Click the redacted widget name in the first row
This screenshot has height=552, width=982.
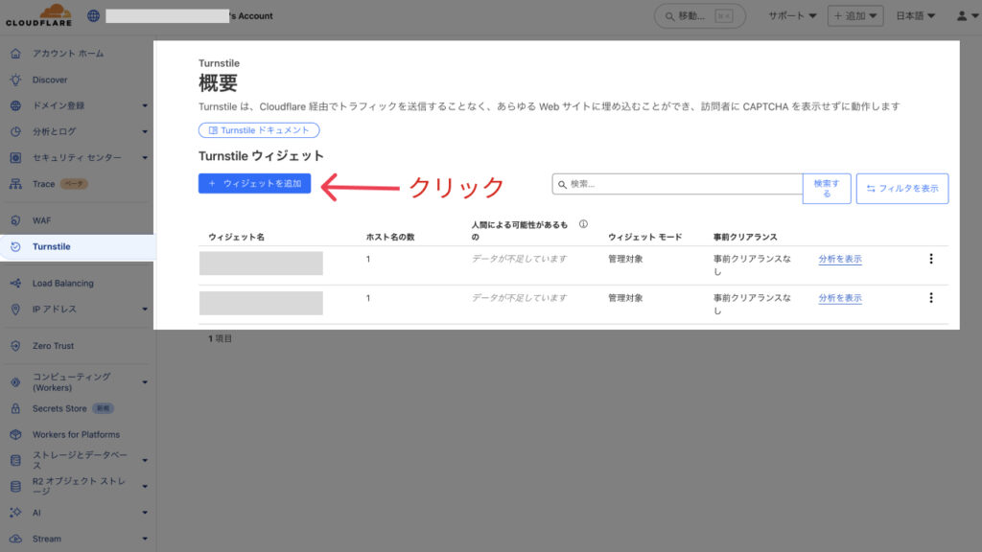click(261, 264)
